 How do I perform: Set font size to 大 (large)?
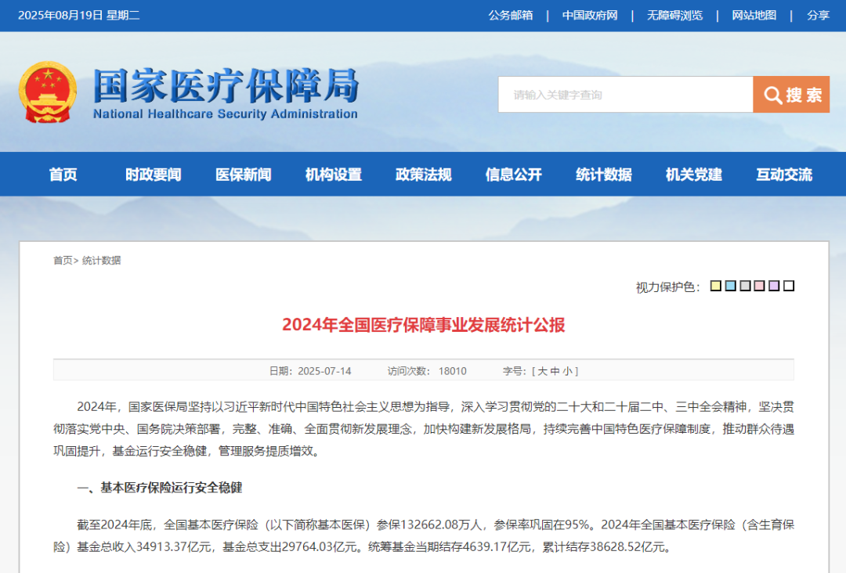pyautogui.click(x=541, y=371)
